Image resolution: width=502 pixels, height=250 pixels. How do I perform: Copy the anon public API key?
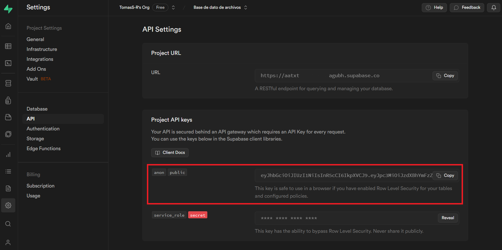[x=445, y=175]
